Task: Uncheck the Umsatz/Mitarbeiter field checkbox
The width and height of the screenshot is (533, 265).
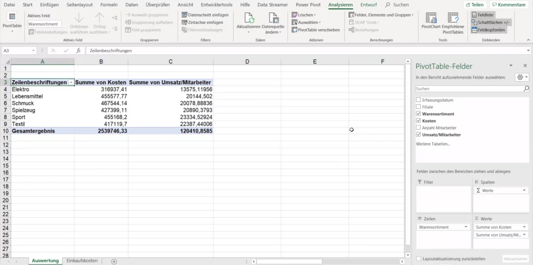Action: [418, 135]
